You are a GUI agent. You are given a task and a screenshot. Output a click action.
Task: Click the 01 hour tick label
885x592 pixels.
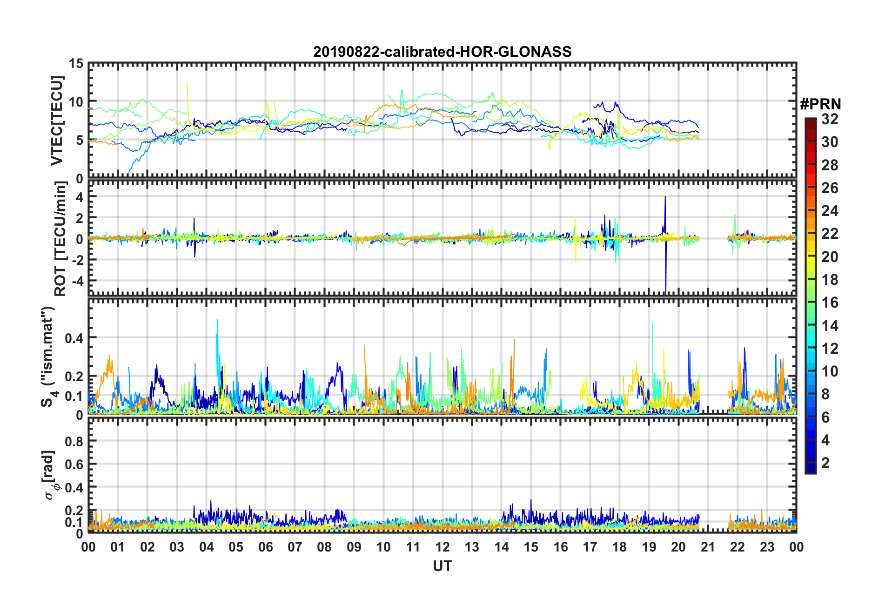118,547
